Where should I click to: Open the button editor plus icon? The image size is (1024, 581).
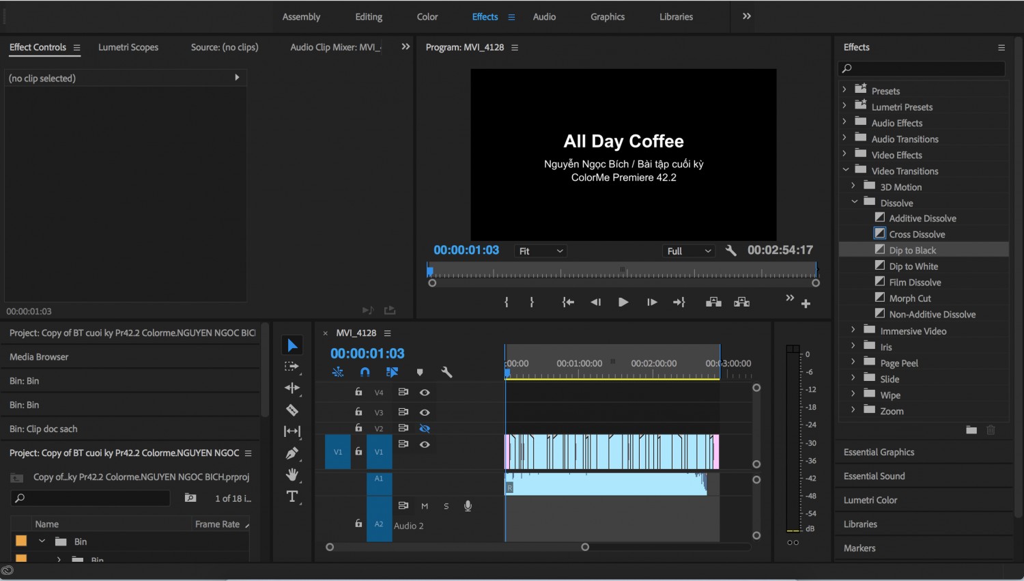pos(806,304)
